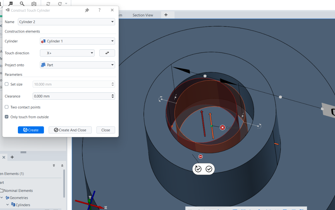
Task: Click the recalculate circular arrow icon
Action: point(60,4)
